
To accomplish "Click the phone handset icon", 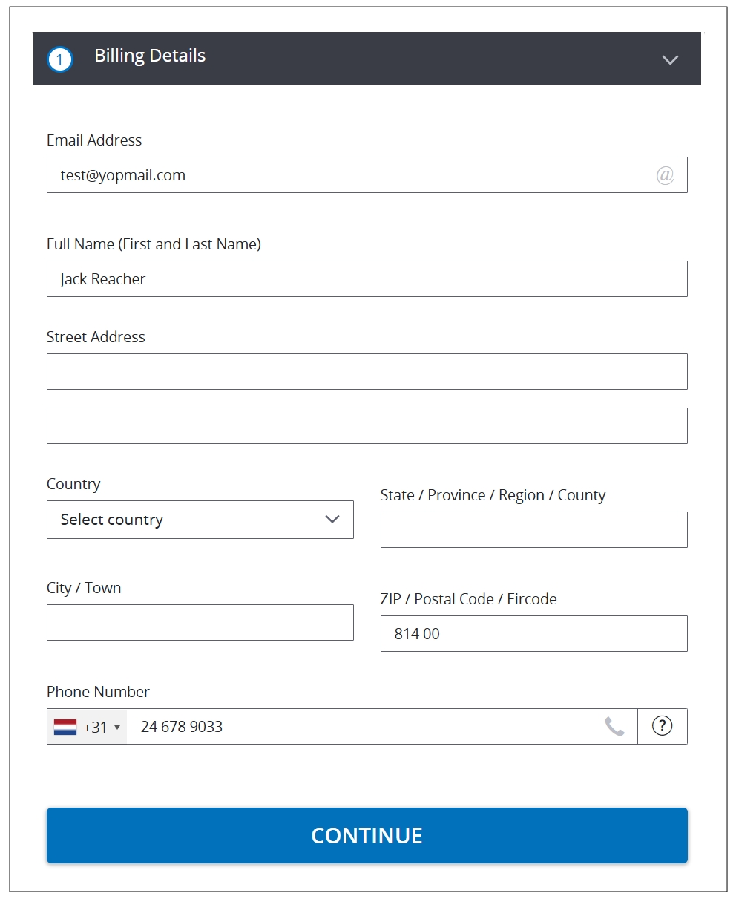I will coord(614,727).
